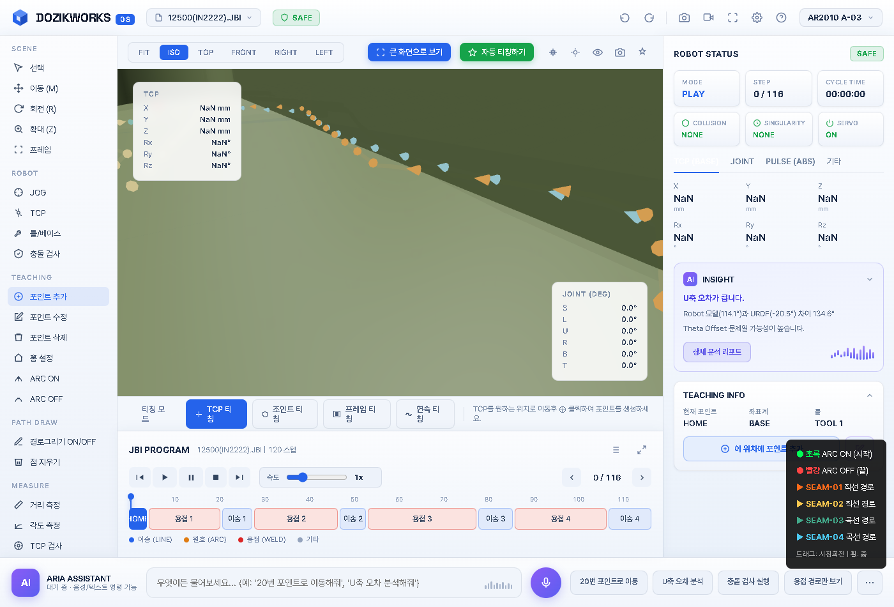The width and height of the screenshot is (894, 607).
Task: Open 툴/베이스 tool and base settings
Action: [58, 233]
